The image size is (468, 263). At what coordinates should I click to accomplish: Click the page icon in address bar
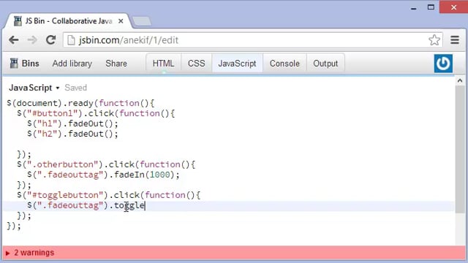[71, 40]
